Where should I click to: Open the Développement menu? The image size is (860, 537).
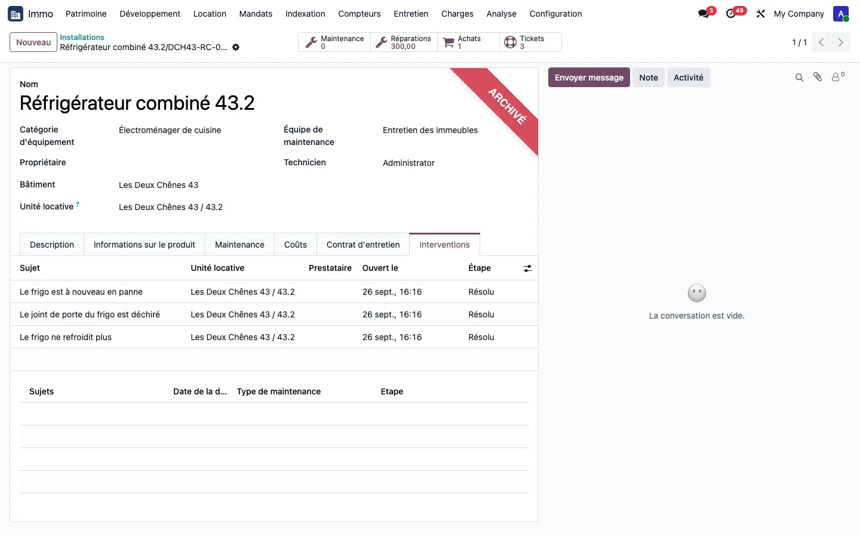click(150, 14)
